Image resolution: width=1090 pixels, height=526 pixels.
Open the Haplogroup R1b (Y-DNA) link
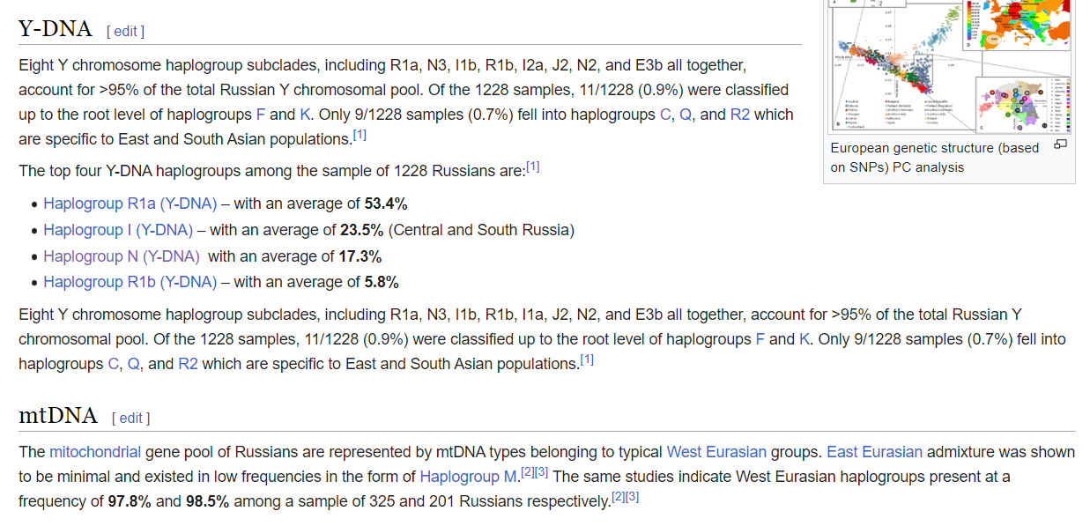tap(130, 282)
